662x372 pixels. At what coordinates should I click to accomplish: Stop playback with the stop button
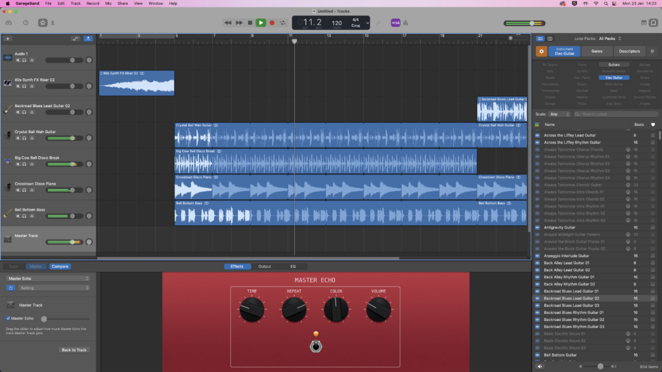(250, 23)
